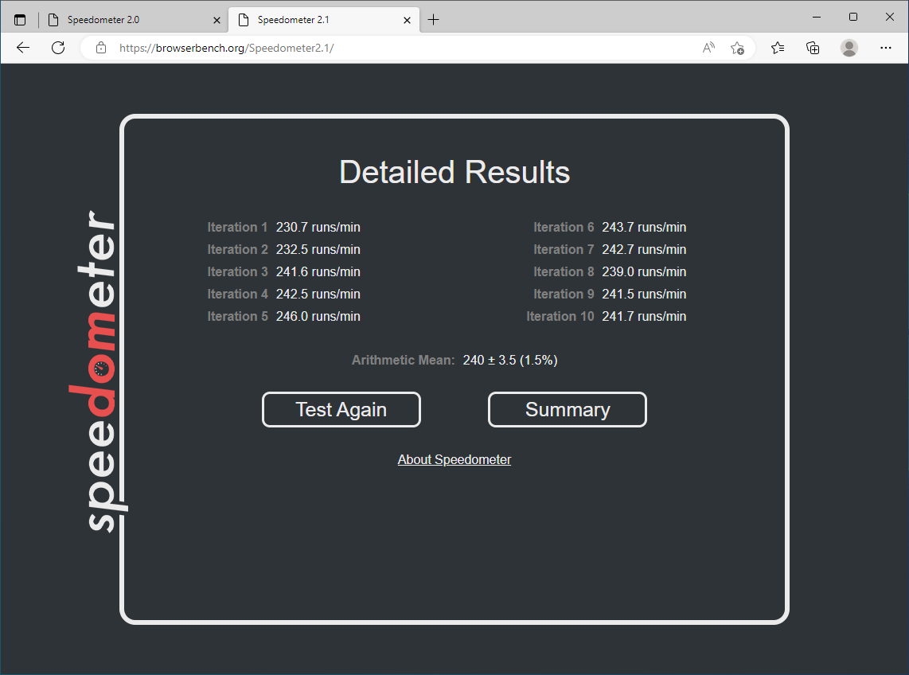
Task: Open Settings and more ellipsis menu
Action: [x=886, y=48]
